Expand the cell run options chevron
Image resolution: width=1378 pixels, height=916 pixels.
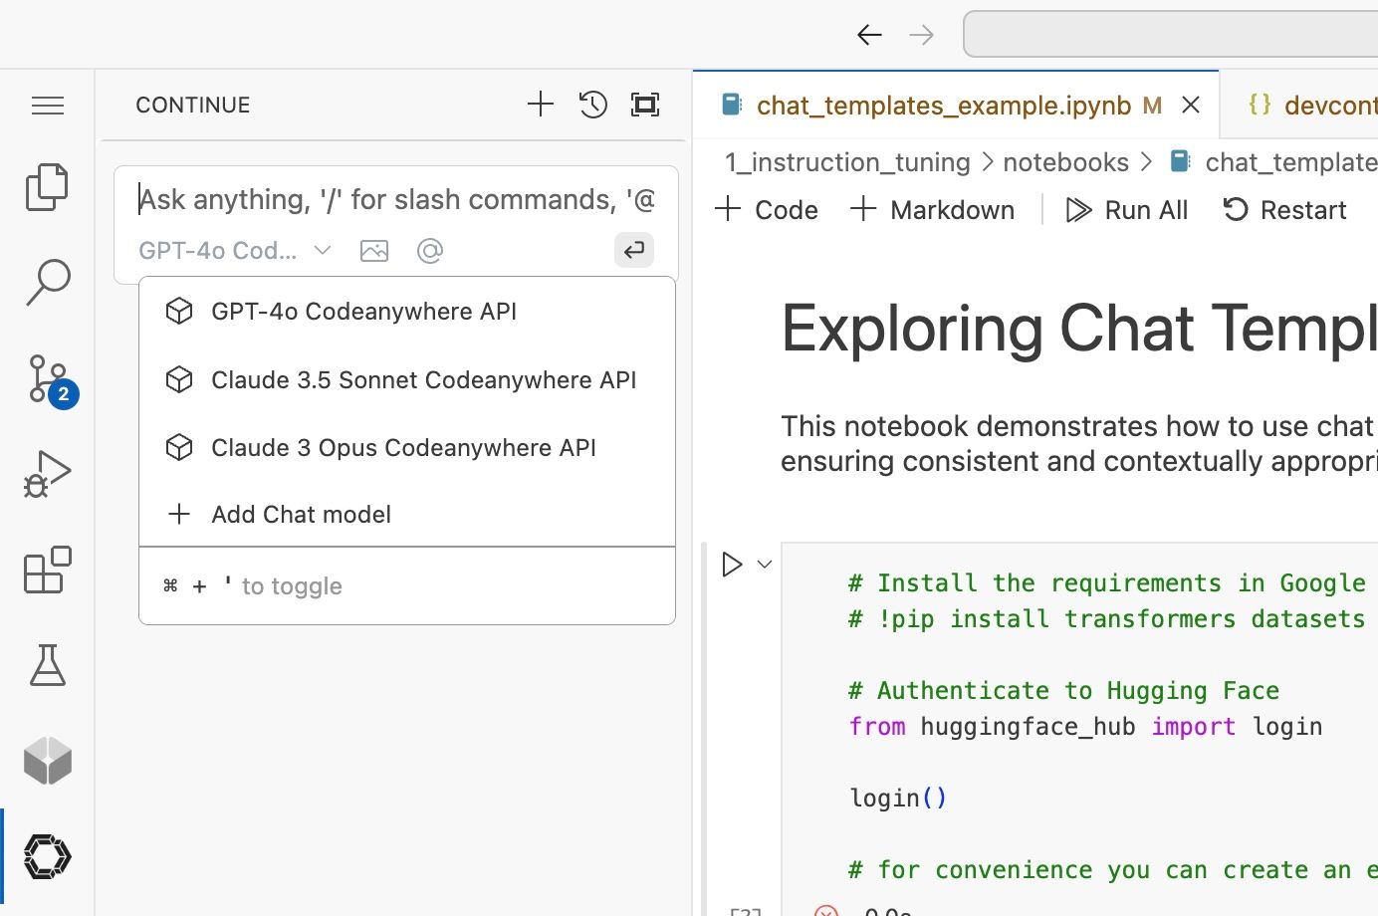765,564
